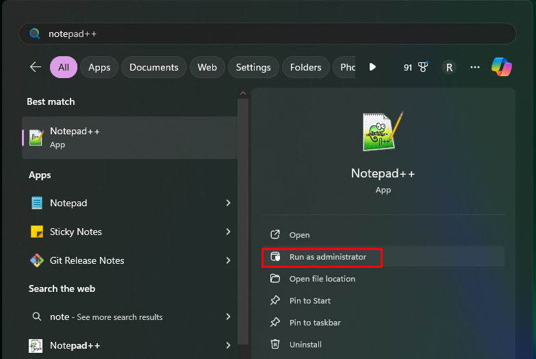The image size is (536, 359).
Task: Click the R user account avatar
Action: [449, 67]
